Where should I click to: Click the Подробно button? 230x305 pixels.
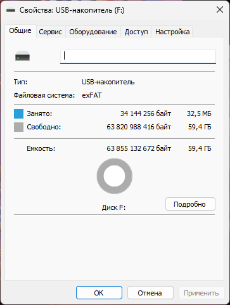coord(190,204)
